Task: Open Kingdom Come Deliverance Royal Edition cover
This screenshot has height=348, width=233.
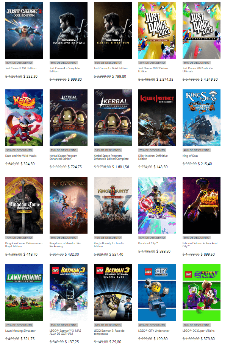Action: (24, 205)
